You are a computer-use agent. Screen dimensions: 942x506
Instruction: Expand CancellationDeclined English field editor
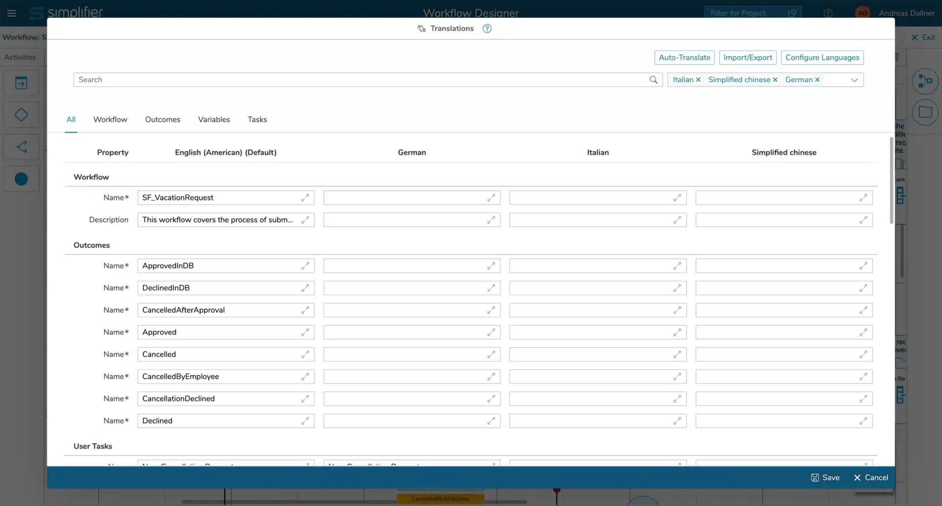[x=305, y=399]
